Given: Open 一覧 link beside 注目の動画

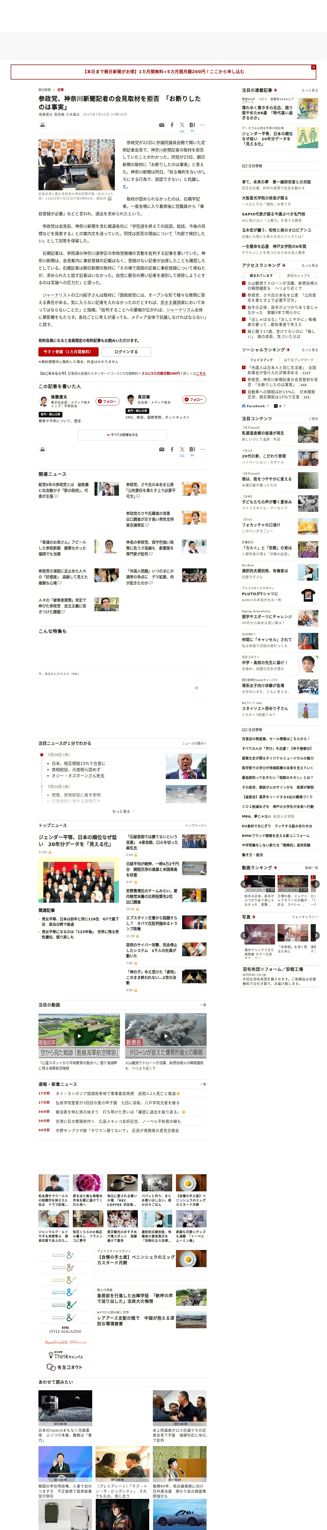Looking at the screenshot, I should click(x=203, y=1005).
